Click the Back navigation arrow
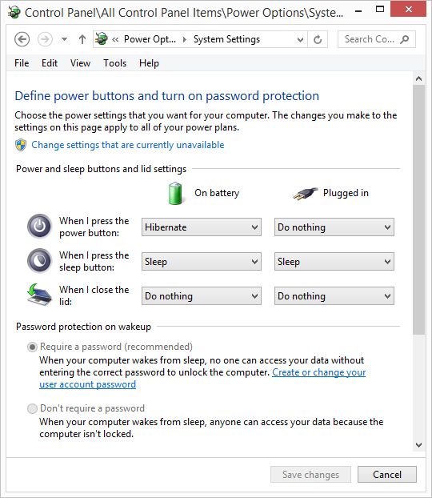 pyautogui.click(x=22, y=39)
